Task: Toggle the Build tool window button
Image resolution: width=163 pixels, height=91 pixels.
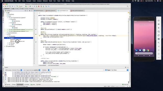Action: (14, 84)
